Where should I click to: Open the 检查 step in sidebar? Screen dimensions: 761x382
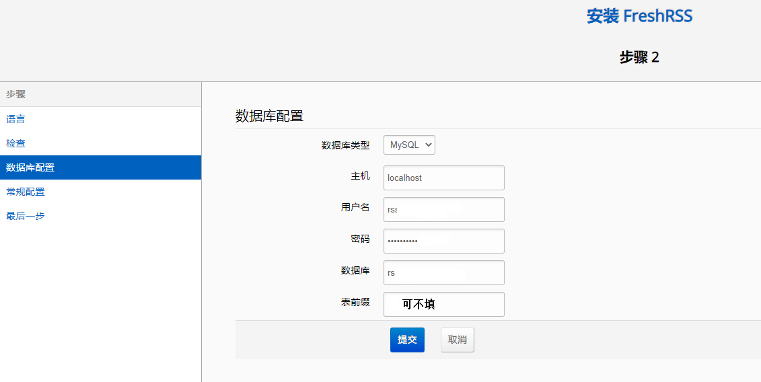click(100, 143)
